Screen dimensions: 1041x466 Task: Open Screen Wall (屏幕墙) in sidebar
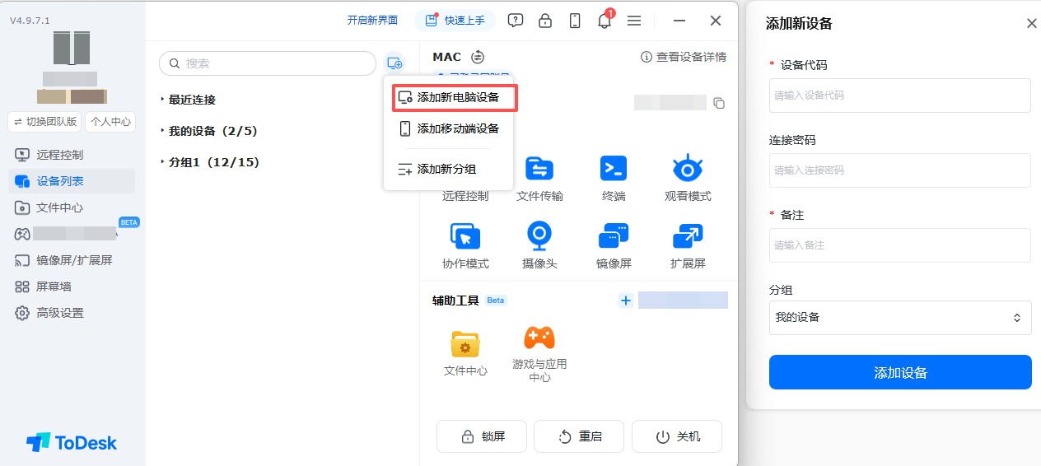pos(54,287)
